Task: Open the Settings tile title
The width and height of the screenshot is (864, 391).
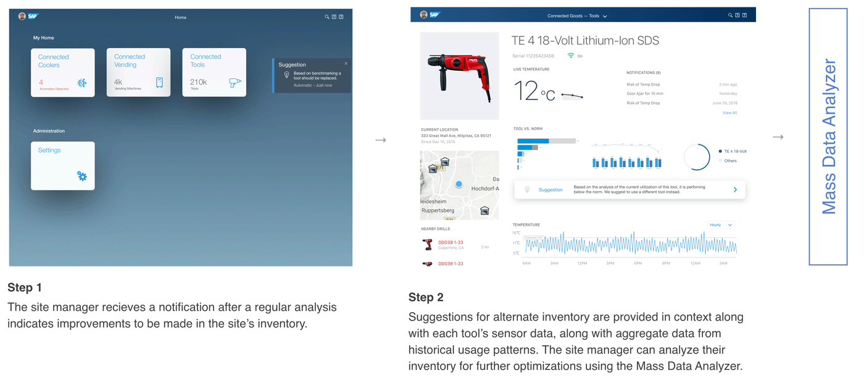Action: pyautogui.click(x=49, y=150)
